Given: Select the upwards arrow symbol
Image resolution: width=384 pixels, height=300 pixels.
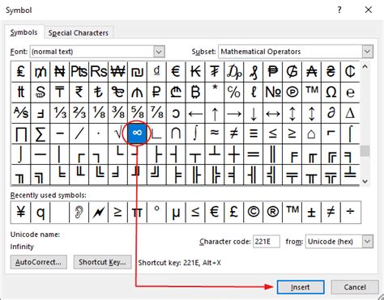Looking at the screenshot, I should [x=215, y=113].
